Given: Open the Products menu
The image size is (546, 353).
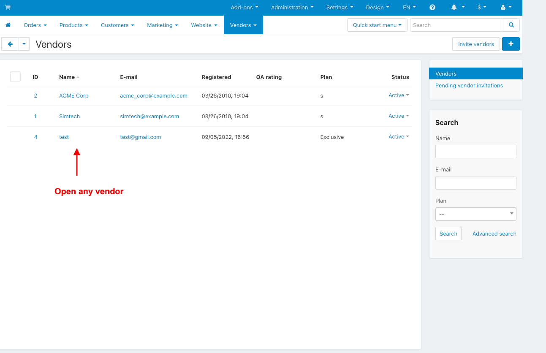Looking at the screenshot, I should tap(73, 25).
